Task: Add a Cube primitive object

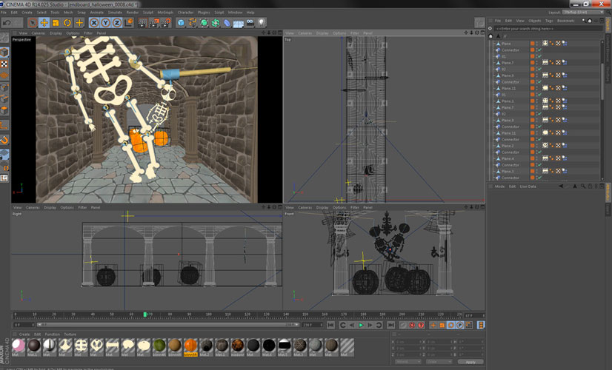Action: [x=182, y=23]
